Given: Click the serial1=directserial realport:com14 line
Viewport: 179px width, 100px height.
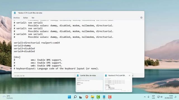Looking at the screenshot, I should (37, 43).
